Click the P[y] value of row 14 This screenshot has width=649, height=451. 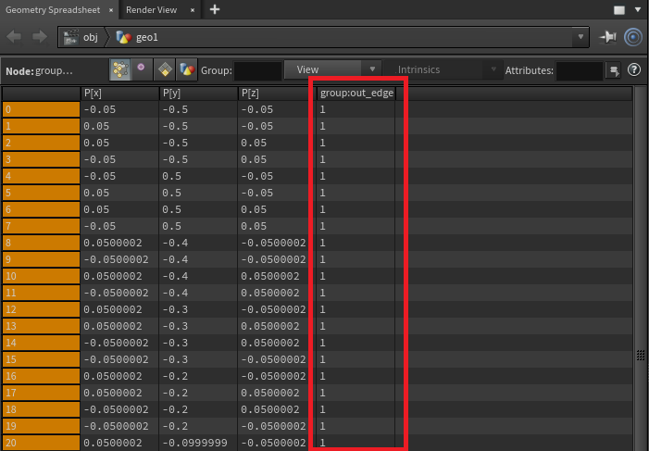click(175, 343)
